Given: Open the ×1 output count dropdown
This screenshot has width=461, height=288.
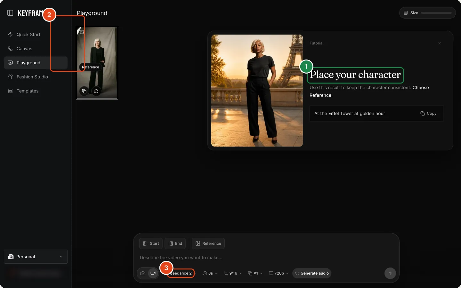Looking at the screenshot, I should 255,273.
